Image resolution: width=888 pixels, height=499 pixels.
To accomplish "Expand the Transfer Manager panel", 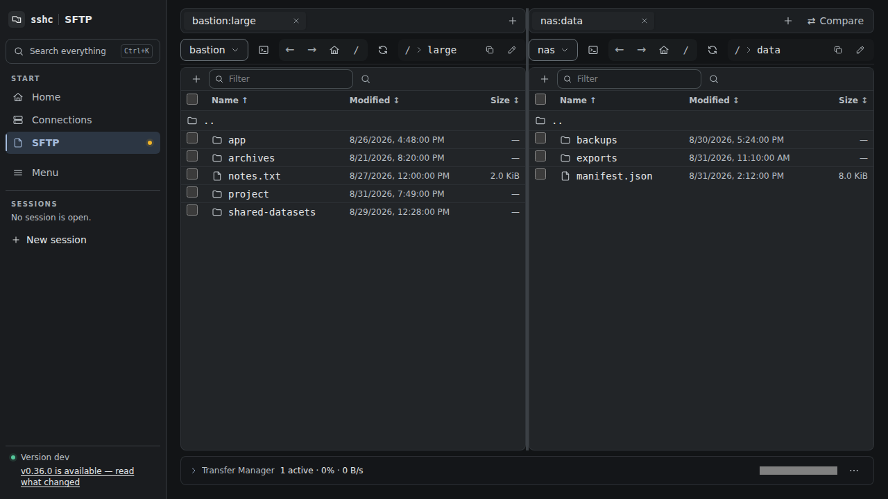I will coord(193,471).
